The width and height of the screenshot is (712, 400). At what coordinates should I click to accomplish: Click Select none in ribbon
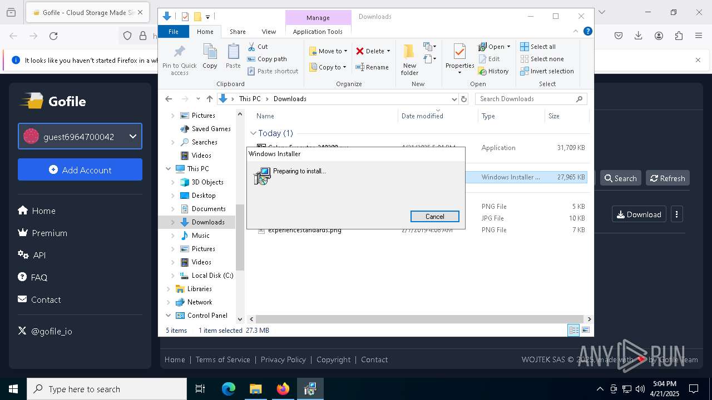coord(542,59)
